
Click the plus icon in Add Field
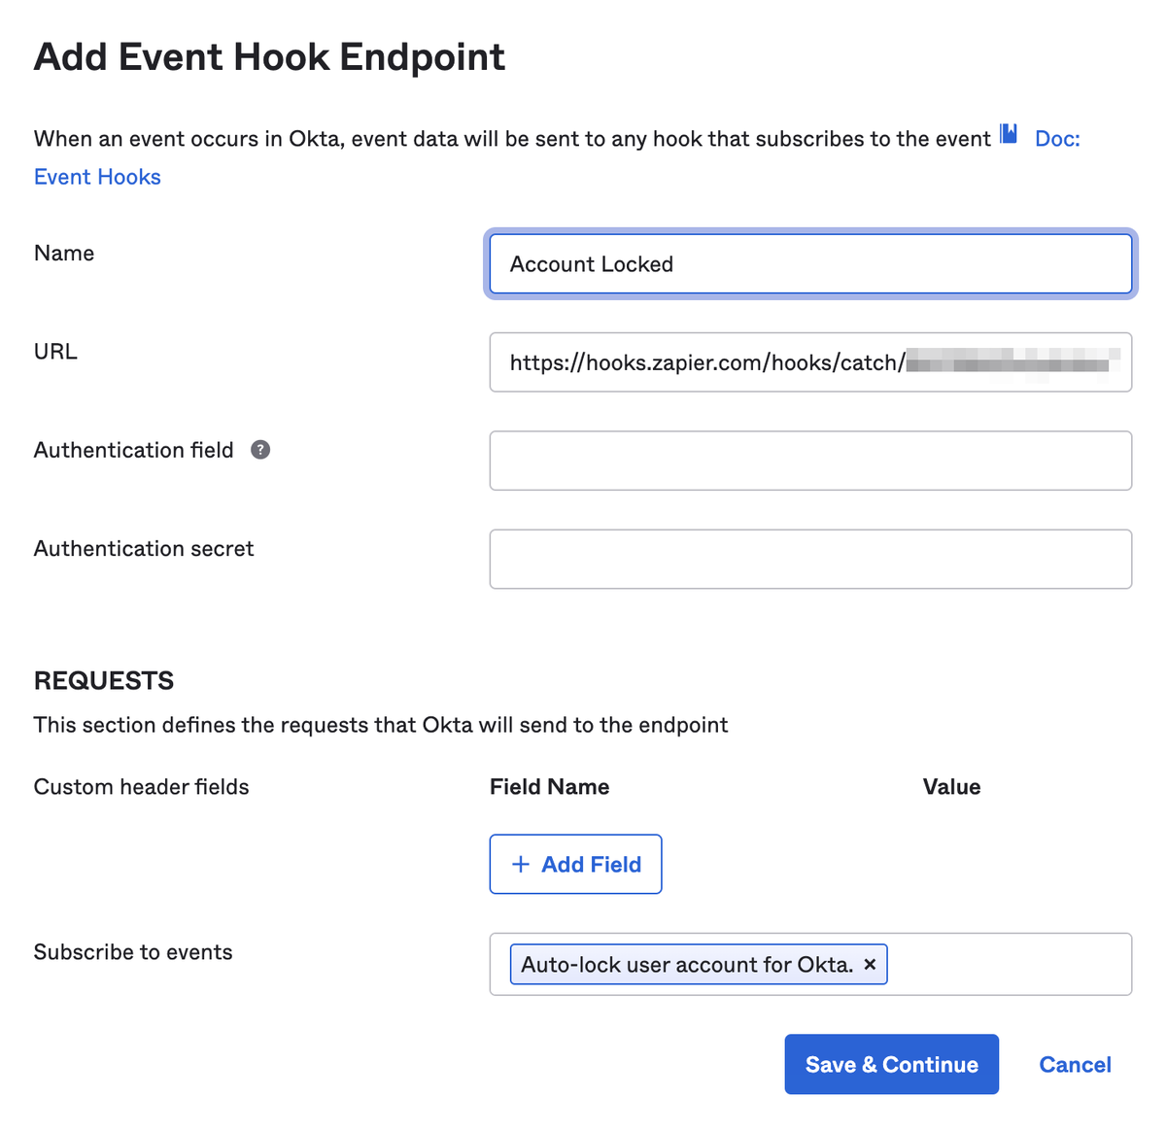click(x=521, y=864)
